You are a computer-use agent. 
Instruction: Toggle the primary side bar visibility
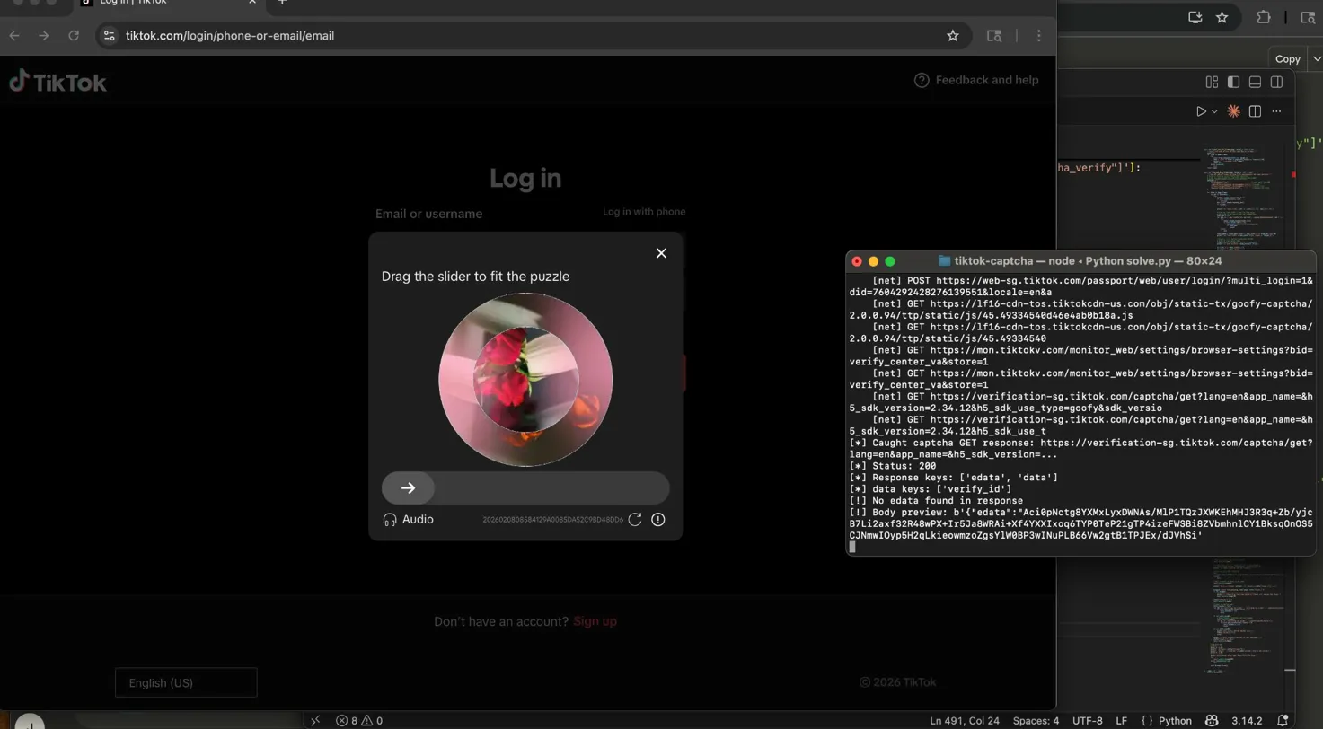pyautogui.click(x=1233, y=82)
